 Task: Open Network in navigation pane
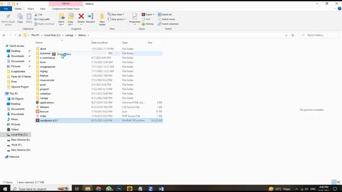[14, 157]
